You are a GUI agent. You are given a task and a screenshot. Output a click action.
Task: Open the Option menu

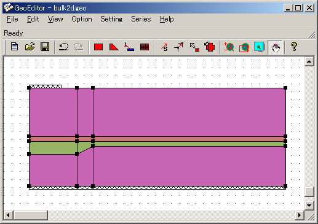coord(82,19)
